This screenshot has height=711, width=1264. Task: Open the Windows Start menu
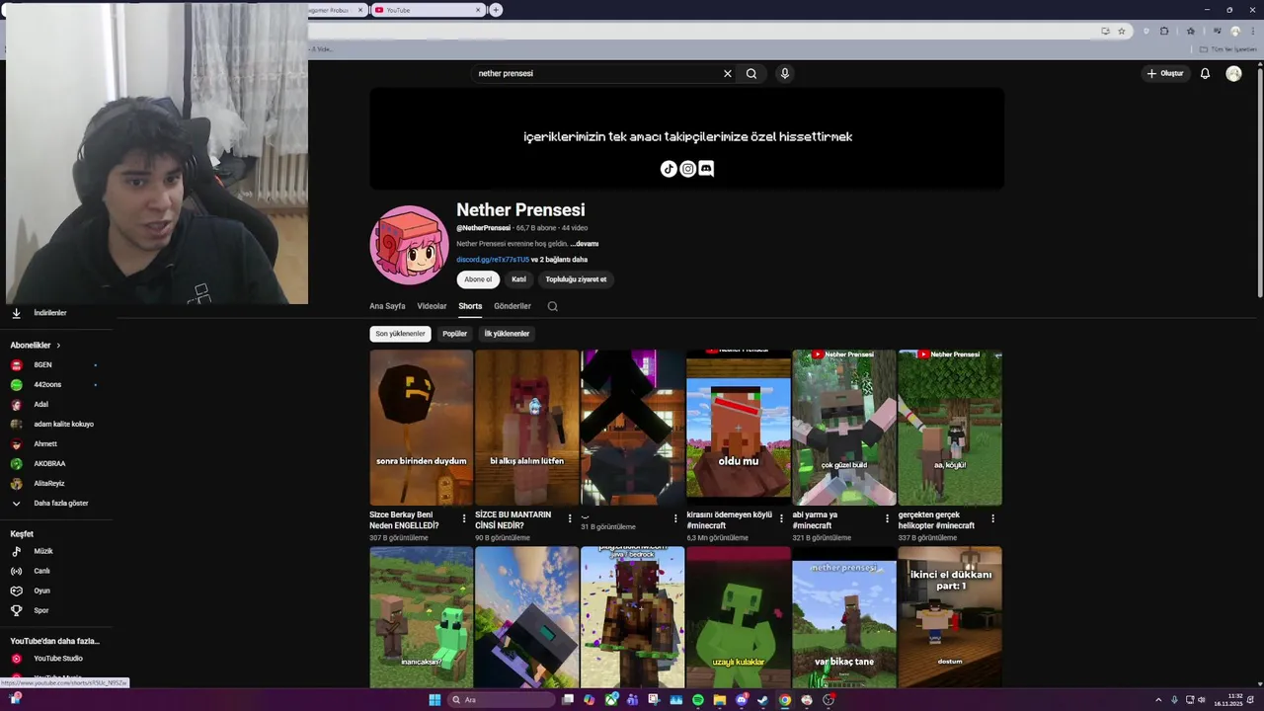[x=434, y=700]
